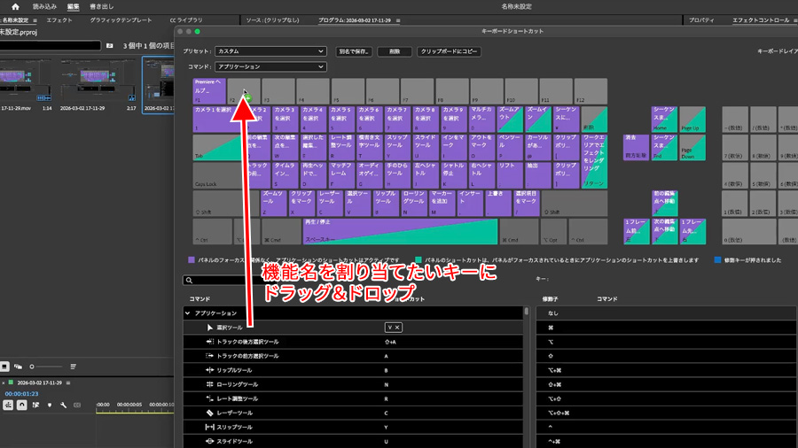Click the purple application shortcut legend swatch
This screenshot has height=448, width=798.
[192, 260]
